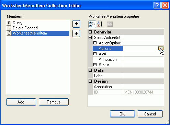Click the index 1 member number box
Viewport: 170px width, 125px height.
pos(9,28)
